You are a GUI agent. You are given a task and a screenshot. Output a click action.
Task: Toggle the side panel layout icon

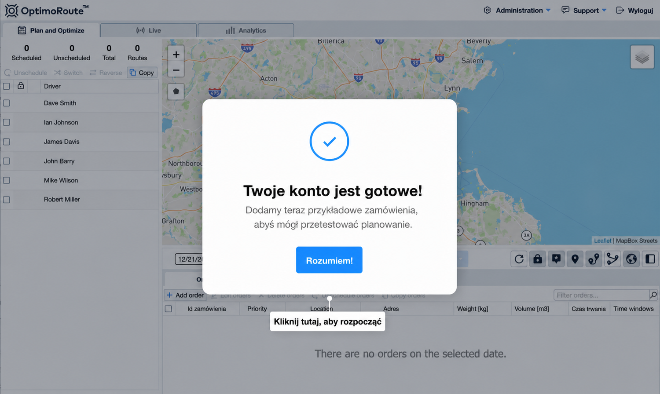point(650,259)
